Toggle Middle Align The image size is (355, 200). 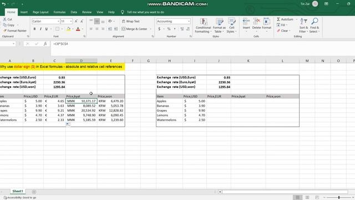click(97, 21)
